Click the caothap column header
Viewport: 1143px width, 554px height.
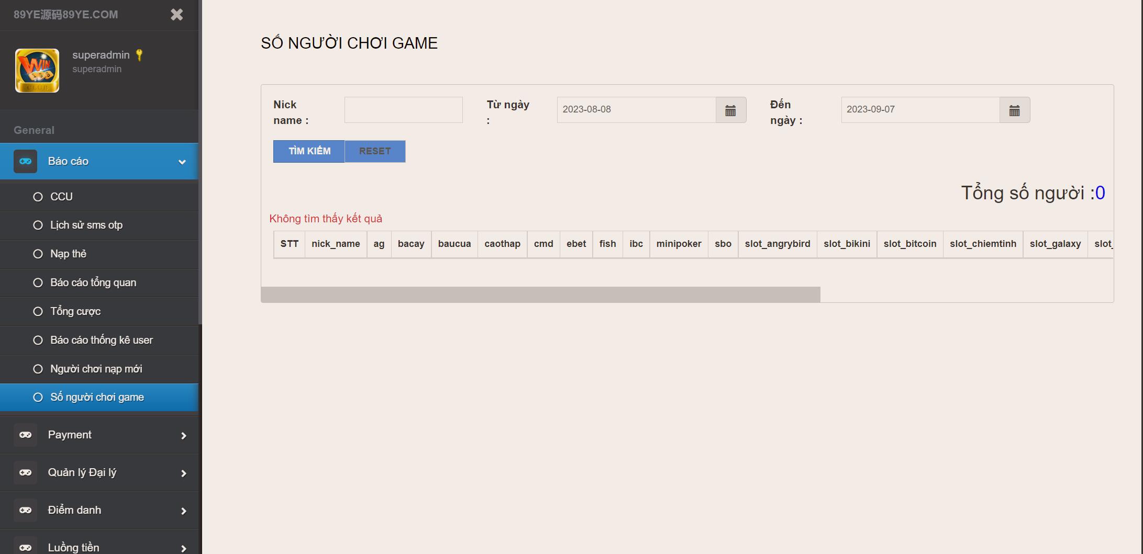[x=503, y=244]
